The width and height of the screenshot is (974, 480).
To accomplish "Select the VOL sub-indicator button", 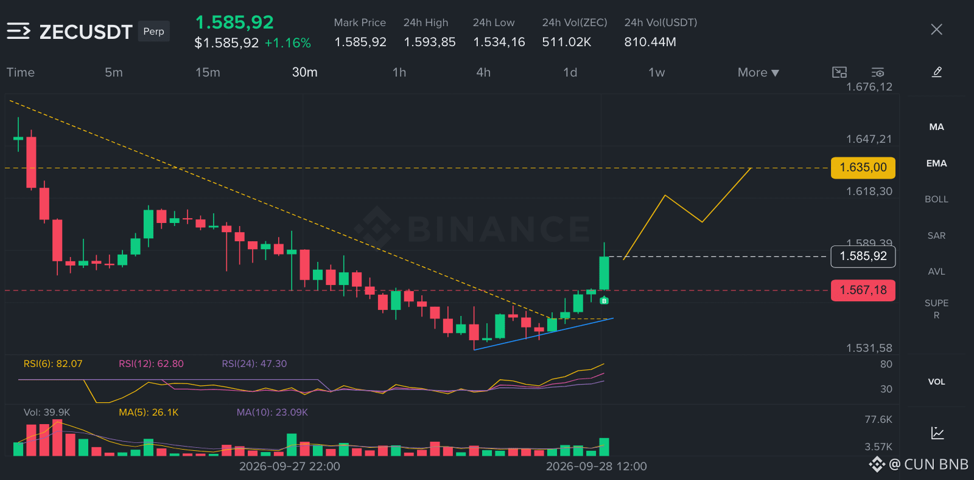I will 936,382.
